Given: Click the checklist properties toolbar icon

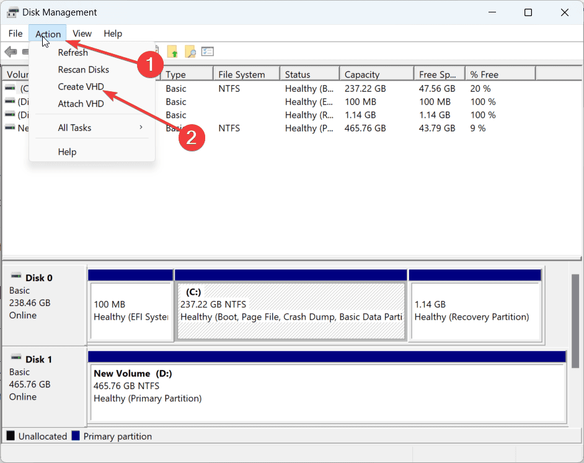Looking at the screenshot, I should [206, 51].
